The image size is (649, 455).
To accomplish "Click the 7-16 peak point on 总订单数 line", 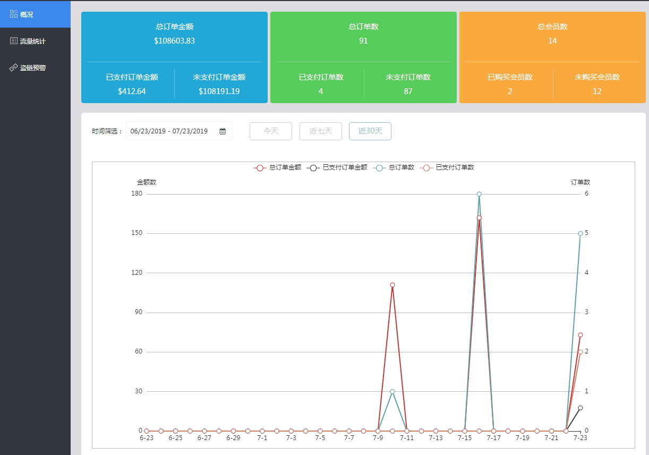I will coord(479,194).
